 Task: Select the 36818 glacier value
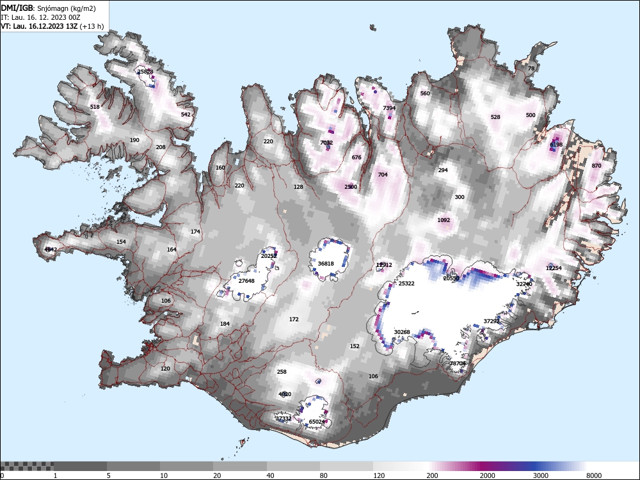tap(326, 264)
